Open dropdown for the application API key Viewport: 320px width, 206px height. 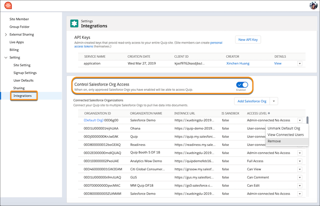[x=300, y=64]
